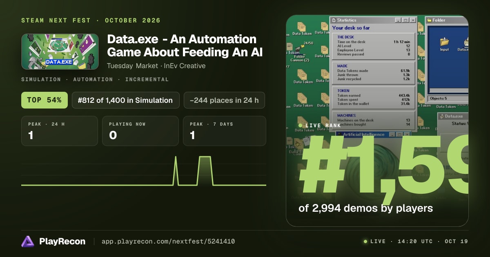The image size is (490, 257).
Task: Click the TOP 54% green badge
Action: (44, 100)
